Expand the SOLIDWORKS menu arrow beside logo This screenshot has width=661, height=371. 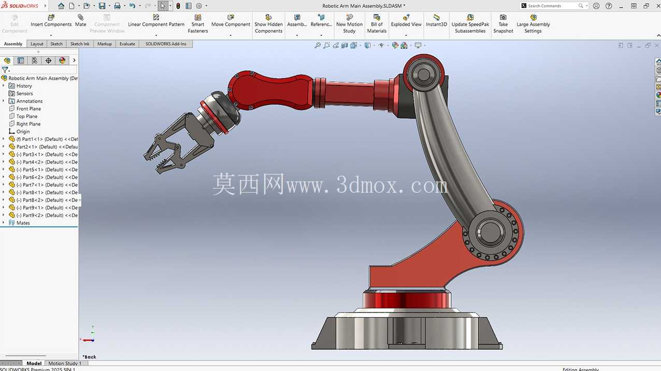(x=45, y=6)
